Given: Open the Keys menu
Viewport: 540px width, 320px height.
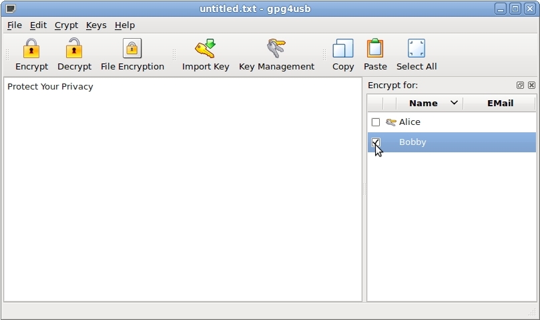Looking at the screenshot, I should [x=96, y=25].
